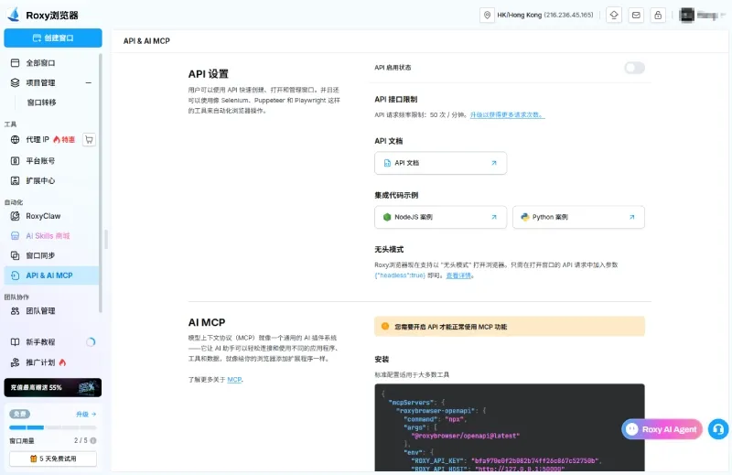Click the platform account icon
The image size is (732, 475).
(15, 161)
